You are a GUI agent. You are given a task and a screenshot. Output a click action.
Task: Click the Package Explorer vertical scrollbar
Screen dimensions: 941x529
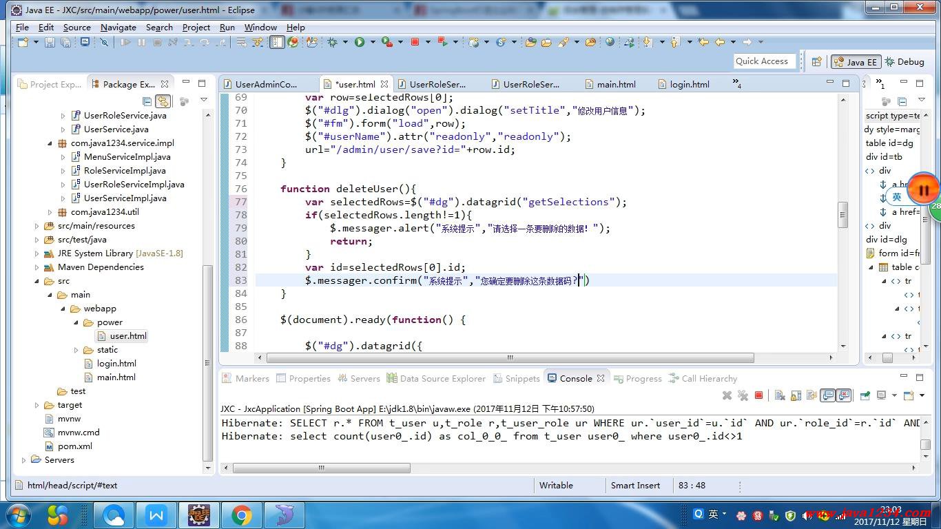[x=208, y=362]
